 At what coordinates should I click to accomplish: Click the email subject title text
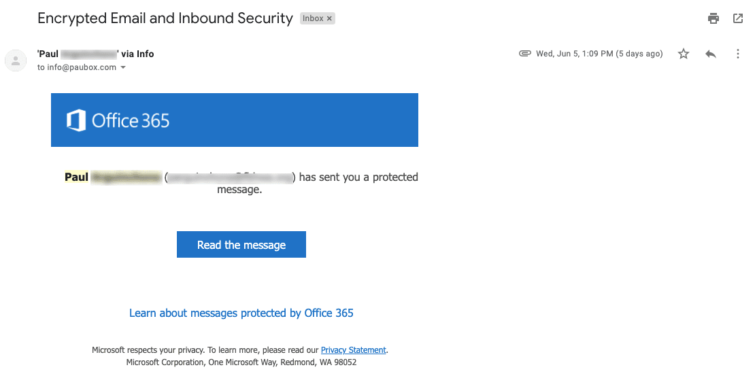pyautogui.click(x=165, y=18)
